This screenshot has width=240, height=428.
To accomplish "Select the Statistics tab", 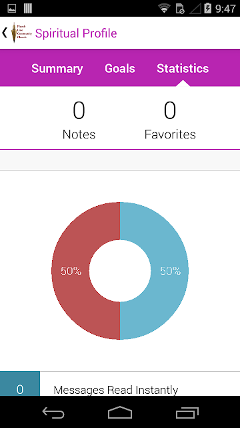I will (183, 68).
